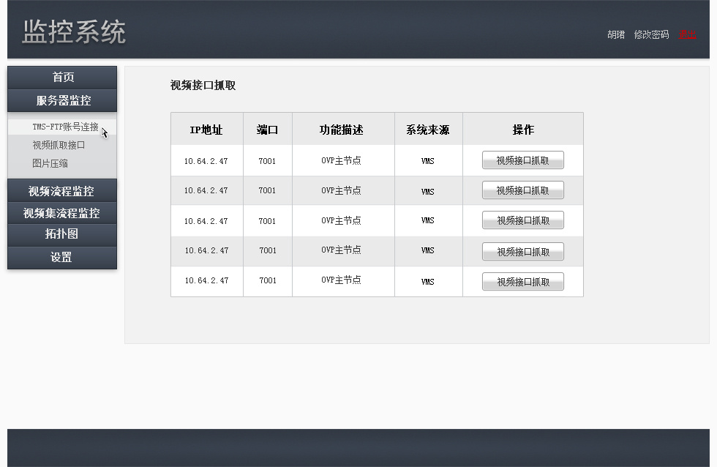Click the IP地址 column header

206,130
